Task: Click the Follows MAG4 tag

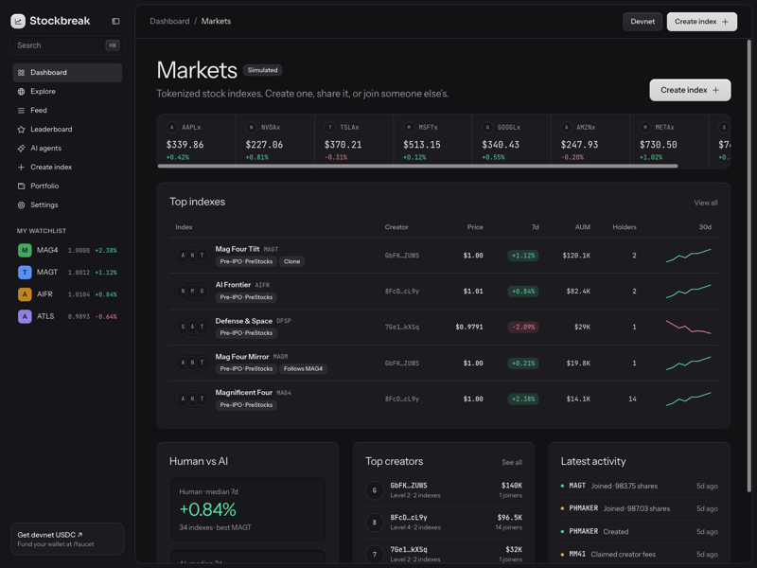Action: click(303, 368)
